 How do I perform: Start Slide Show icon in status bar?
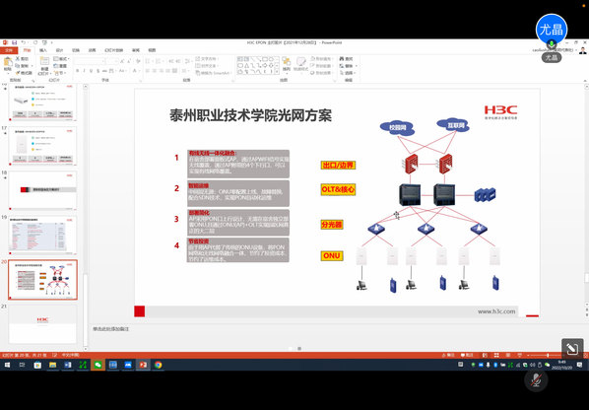[x=519, y=355]
